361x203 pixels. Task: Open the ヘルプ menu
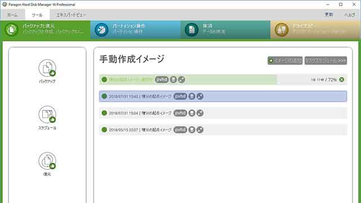pos(349,15)
